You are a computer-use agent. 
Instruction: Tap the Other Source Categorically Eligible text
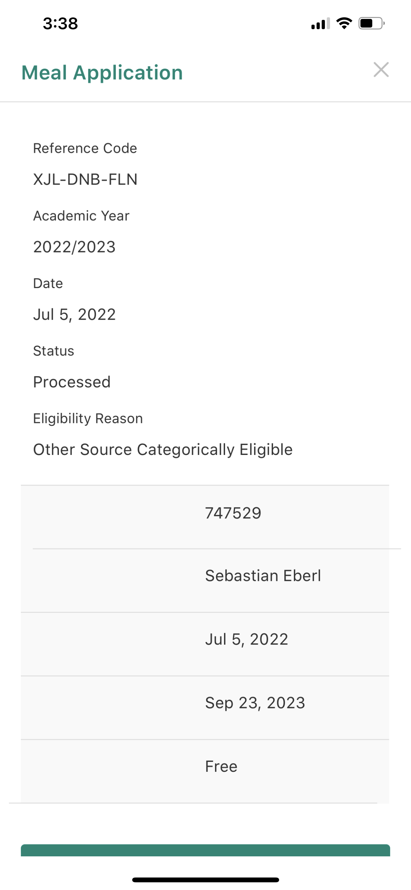[x=163, y=449]
